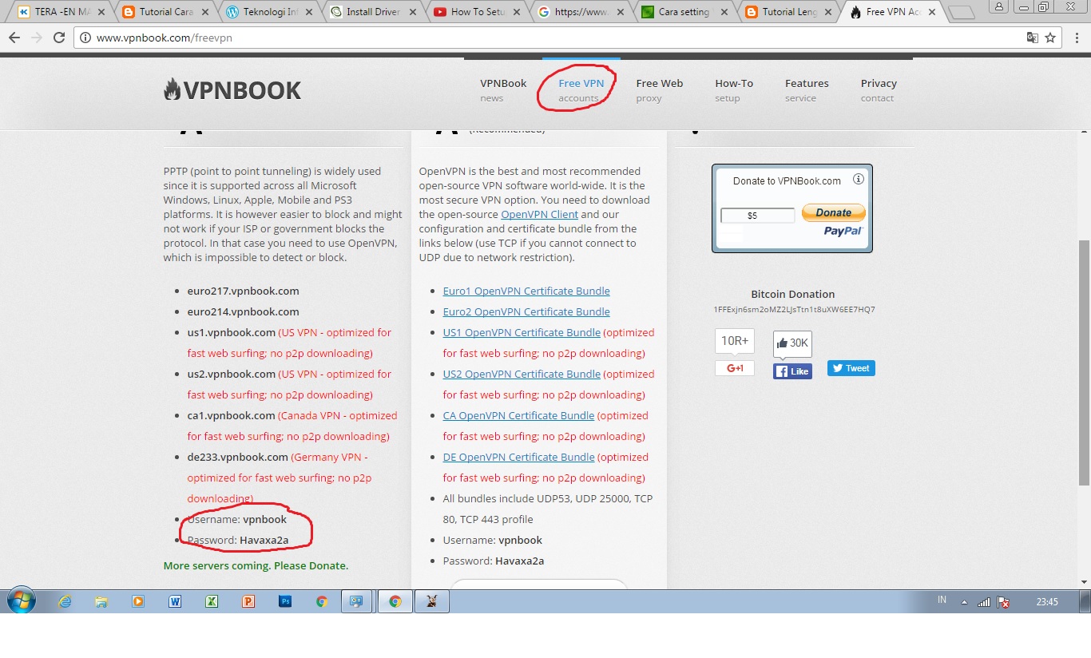Open Free VPN accounts menu item
Screen dimensions: 1091x658
coord(581,90)
